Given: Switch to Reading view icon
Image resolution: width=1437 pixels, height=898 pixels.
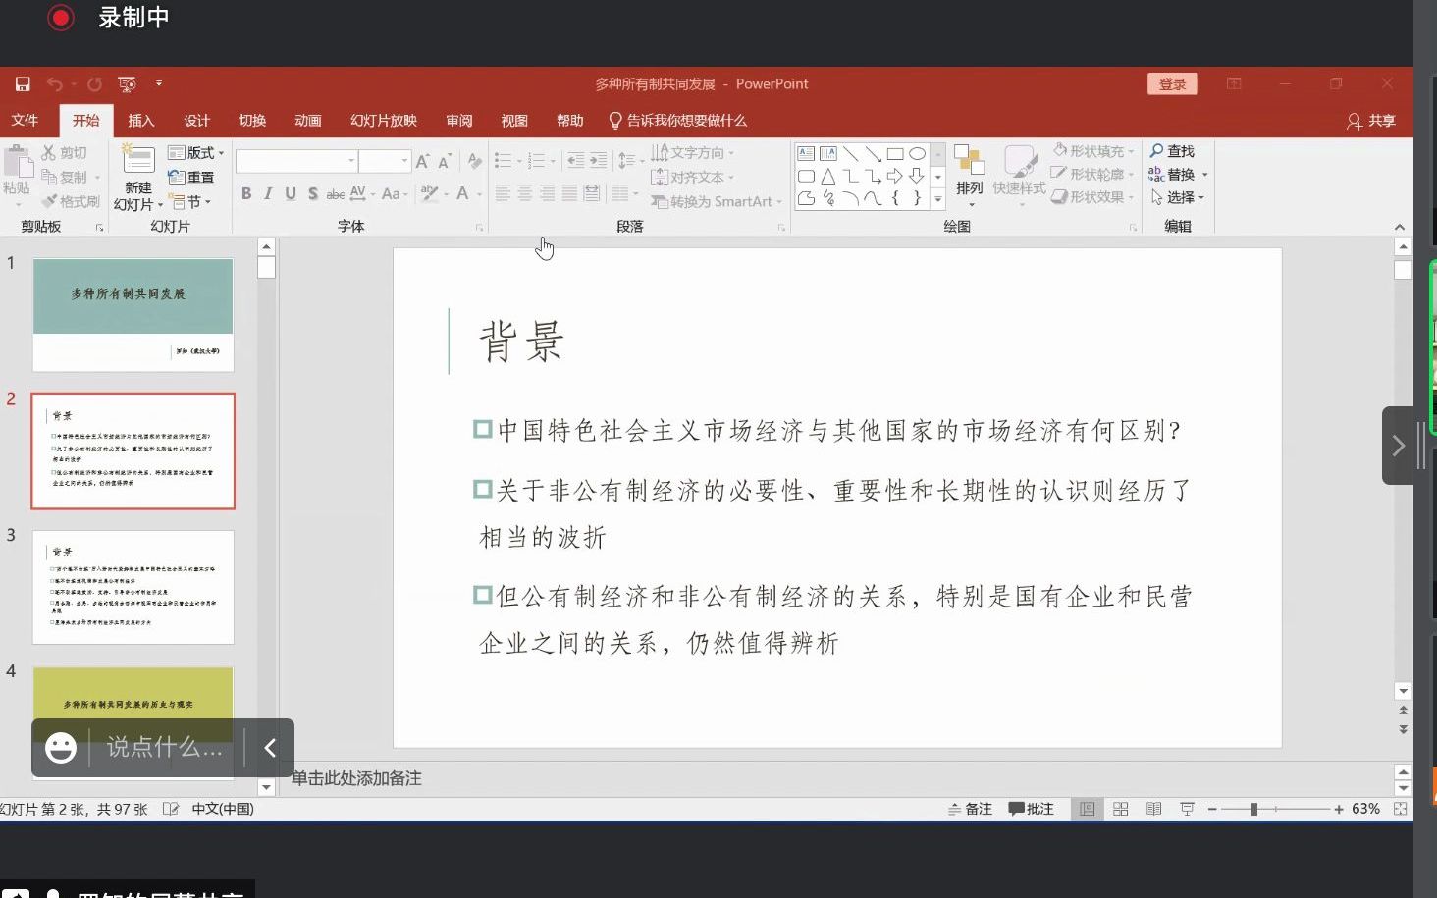Looking at the screenshot, I should [x=1153, y=809].
